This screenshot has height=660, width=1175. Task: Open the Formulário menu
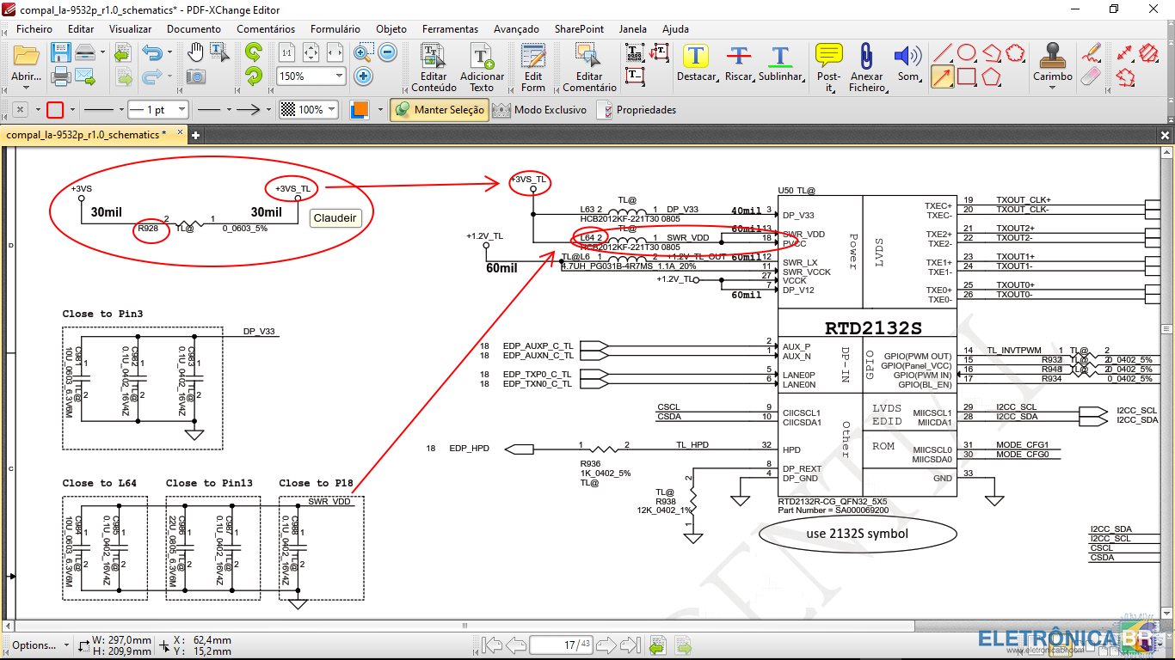coord(335,29)
